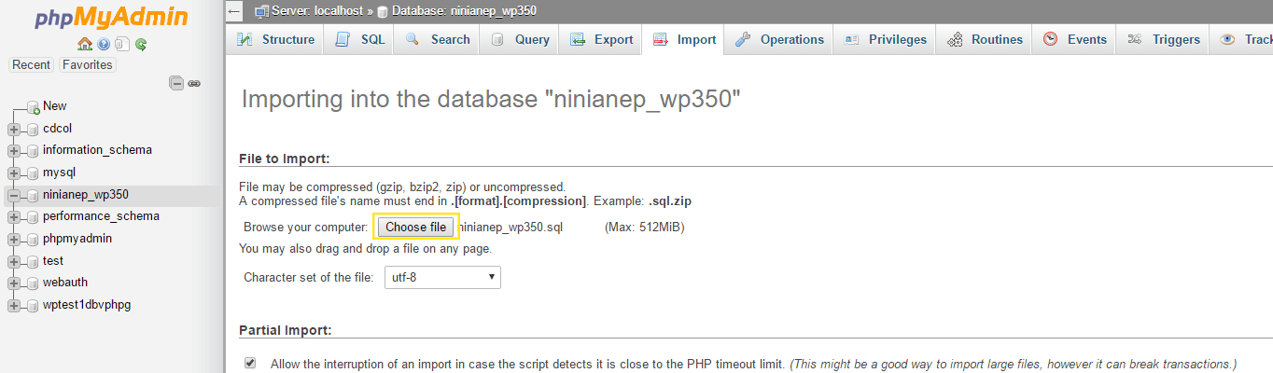The height and width of the screenshot is (373, 1273).
Task: Open the Operations tab
Action: (779, 39)
